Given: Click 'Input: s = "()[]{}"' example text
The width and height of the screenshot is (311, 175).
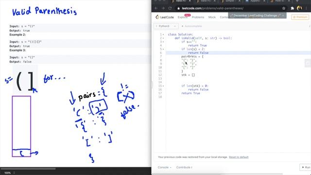Looking at the screenshot, I should coord(25,42).
